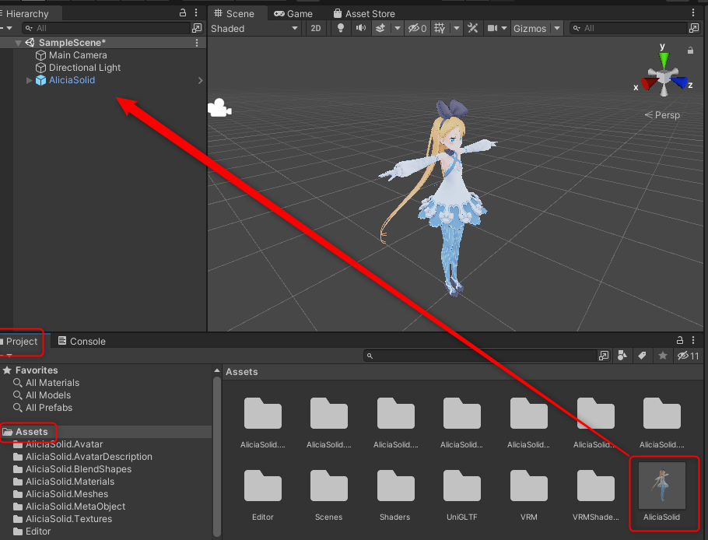
Task: Toggle the scene visibility eye showing 0
Action: (414, 28)
